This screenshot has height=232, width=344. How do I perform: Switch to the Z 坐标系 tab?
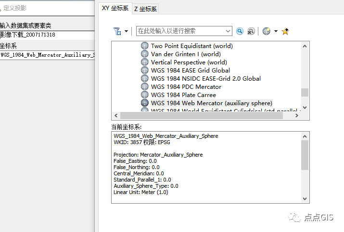pyautogui.click(x=145, y=9)
